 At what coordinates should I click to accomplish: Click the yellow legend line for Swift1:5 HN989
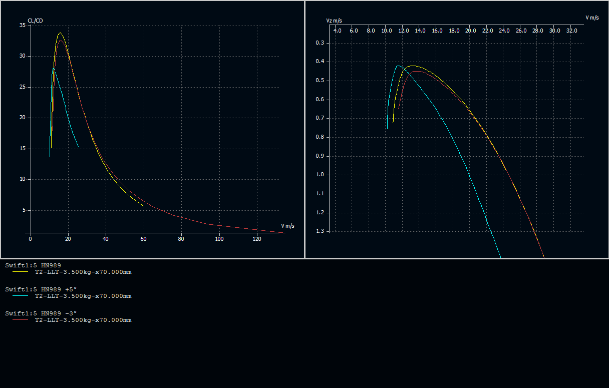coord(21,272)
